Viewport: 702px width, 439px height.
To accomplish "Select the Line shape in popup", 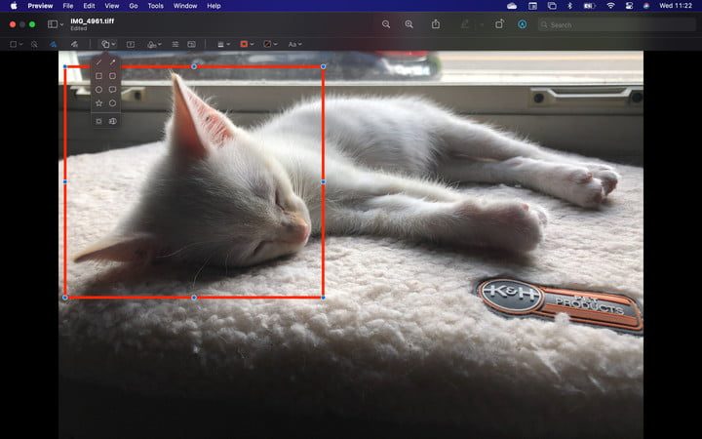I will 98,62.
